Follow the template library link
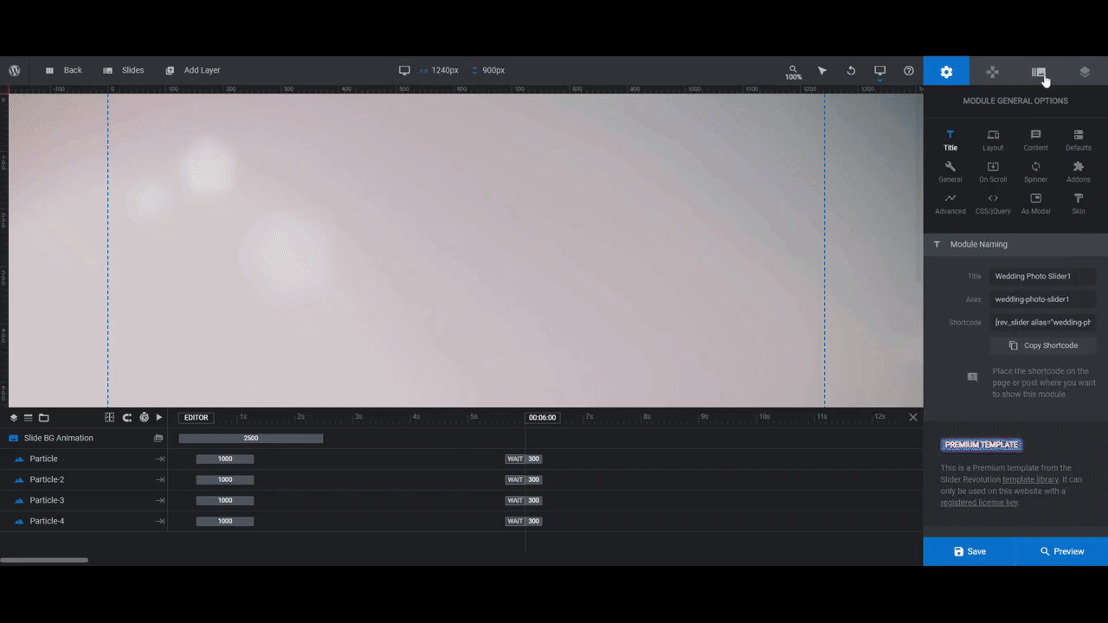This screenshot has width=1108, height=623. [x=1030, y=479]
